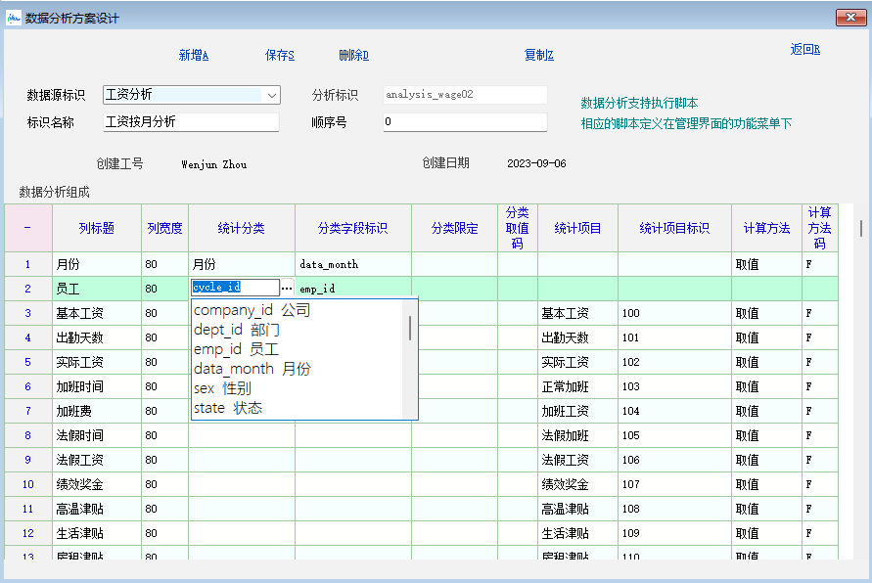Click 复制Z to copy the scheme
This screenshot has height=583, width=872.
[x=539, y=56]
